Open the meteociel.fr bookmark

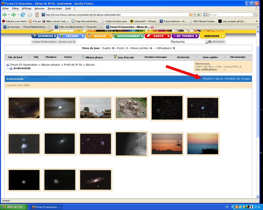(x=144, y=21)
